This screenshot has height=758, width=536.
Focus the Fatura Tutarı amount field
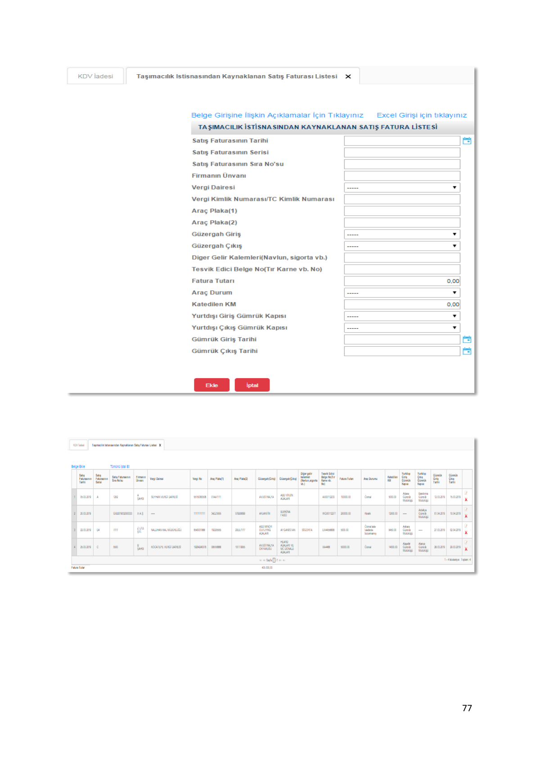(402, 281)
